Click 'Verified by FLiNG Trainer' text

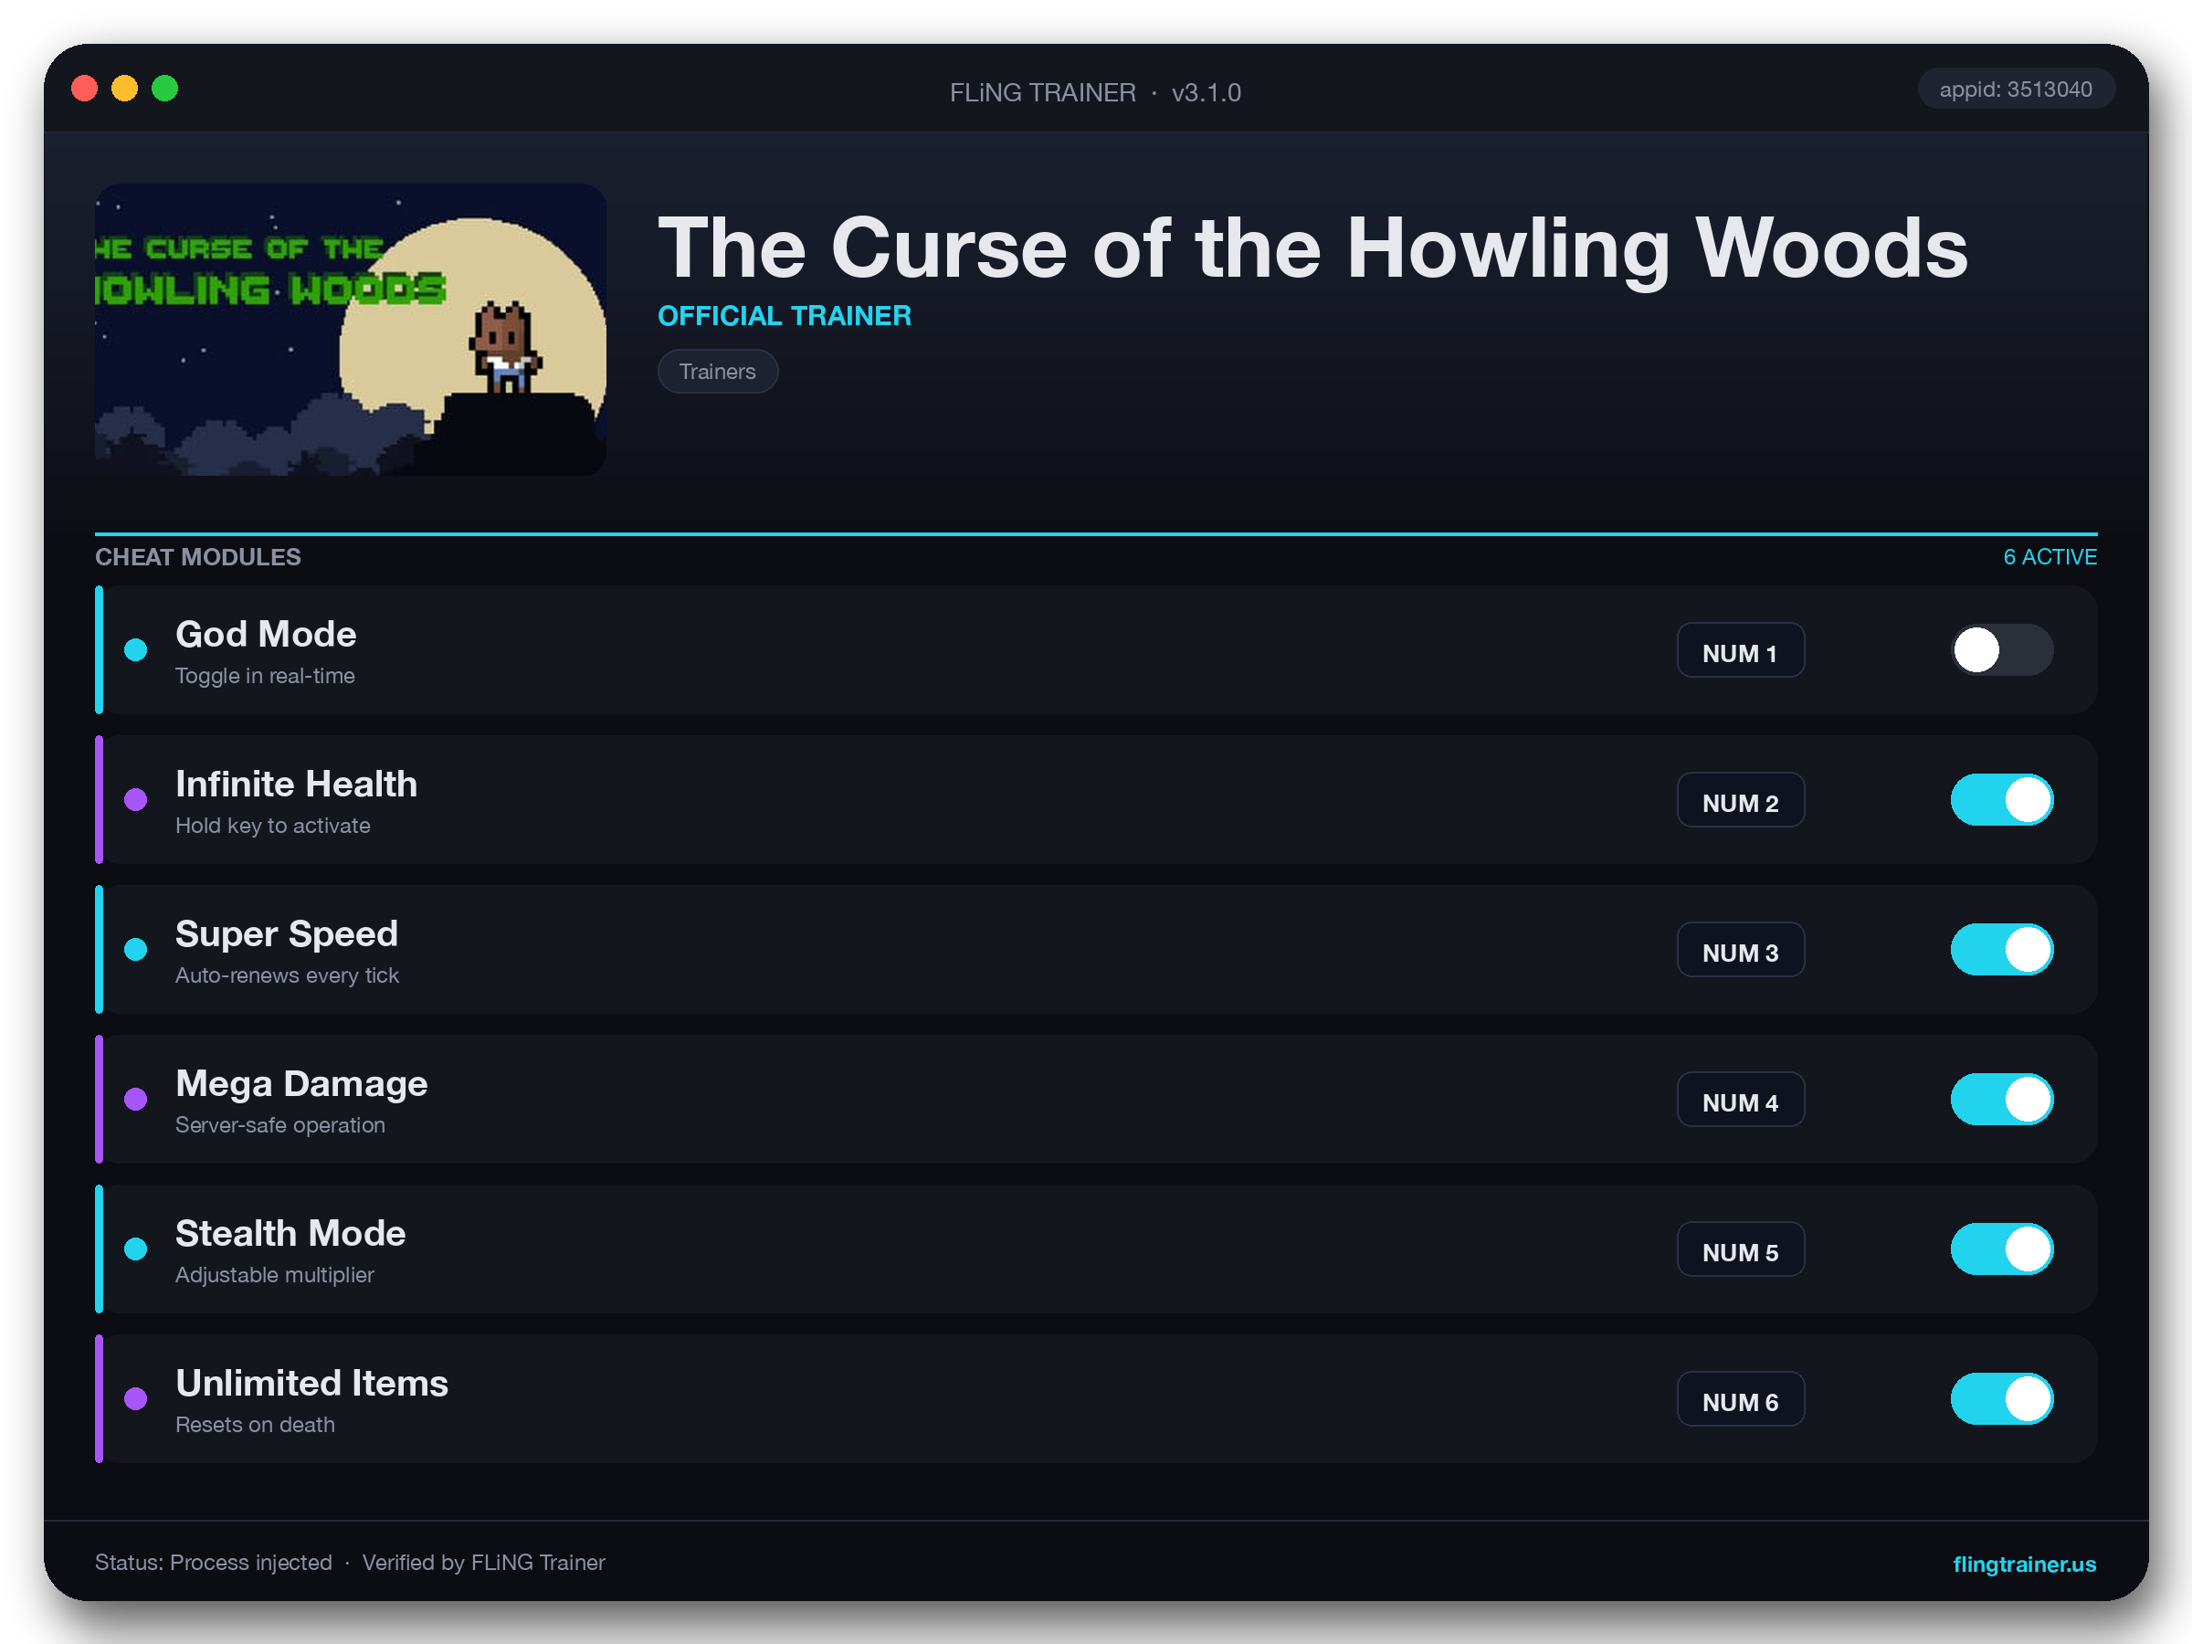click(x=483, y=1563)
